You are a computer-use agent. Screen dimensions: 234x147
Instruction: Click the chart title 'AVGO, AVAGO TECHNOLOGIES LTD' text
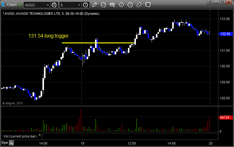pyautogui.click(x=32, y=14)
